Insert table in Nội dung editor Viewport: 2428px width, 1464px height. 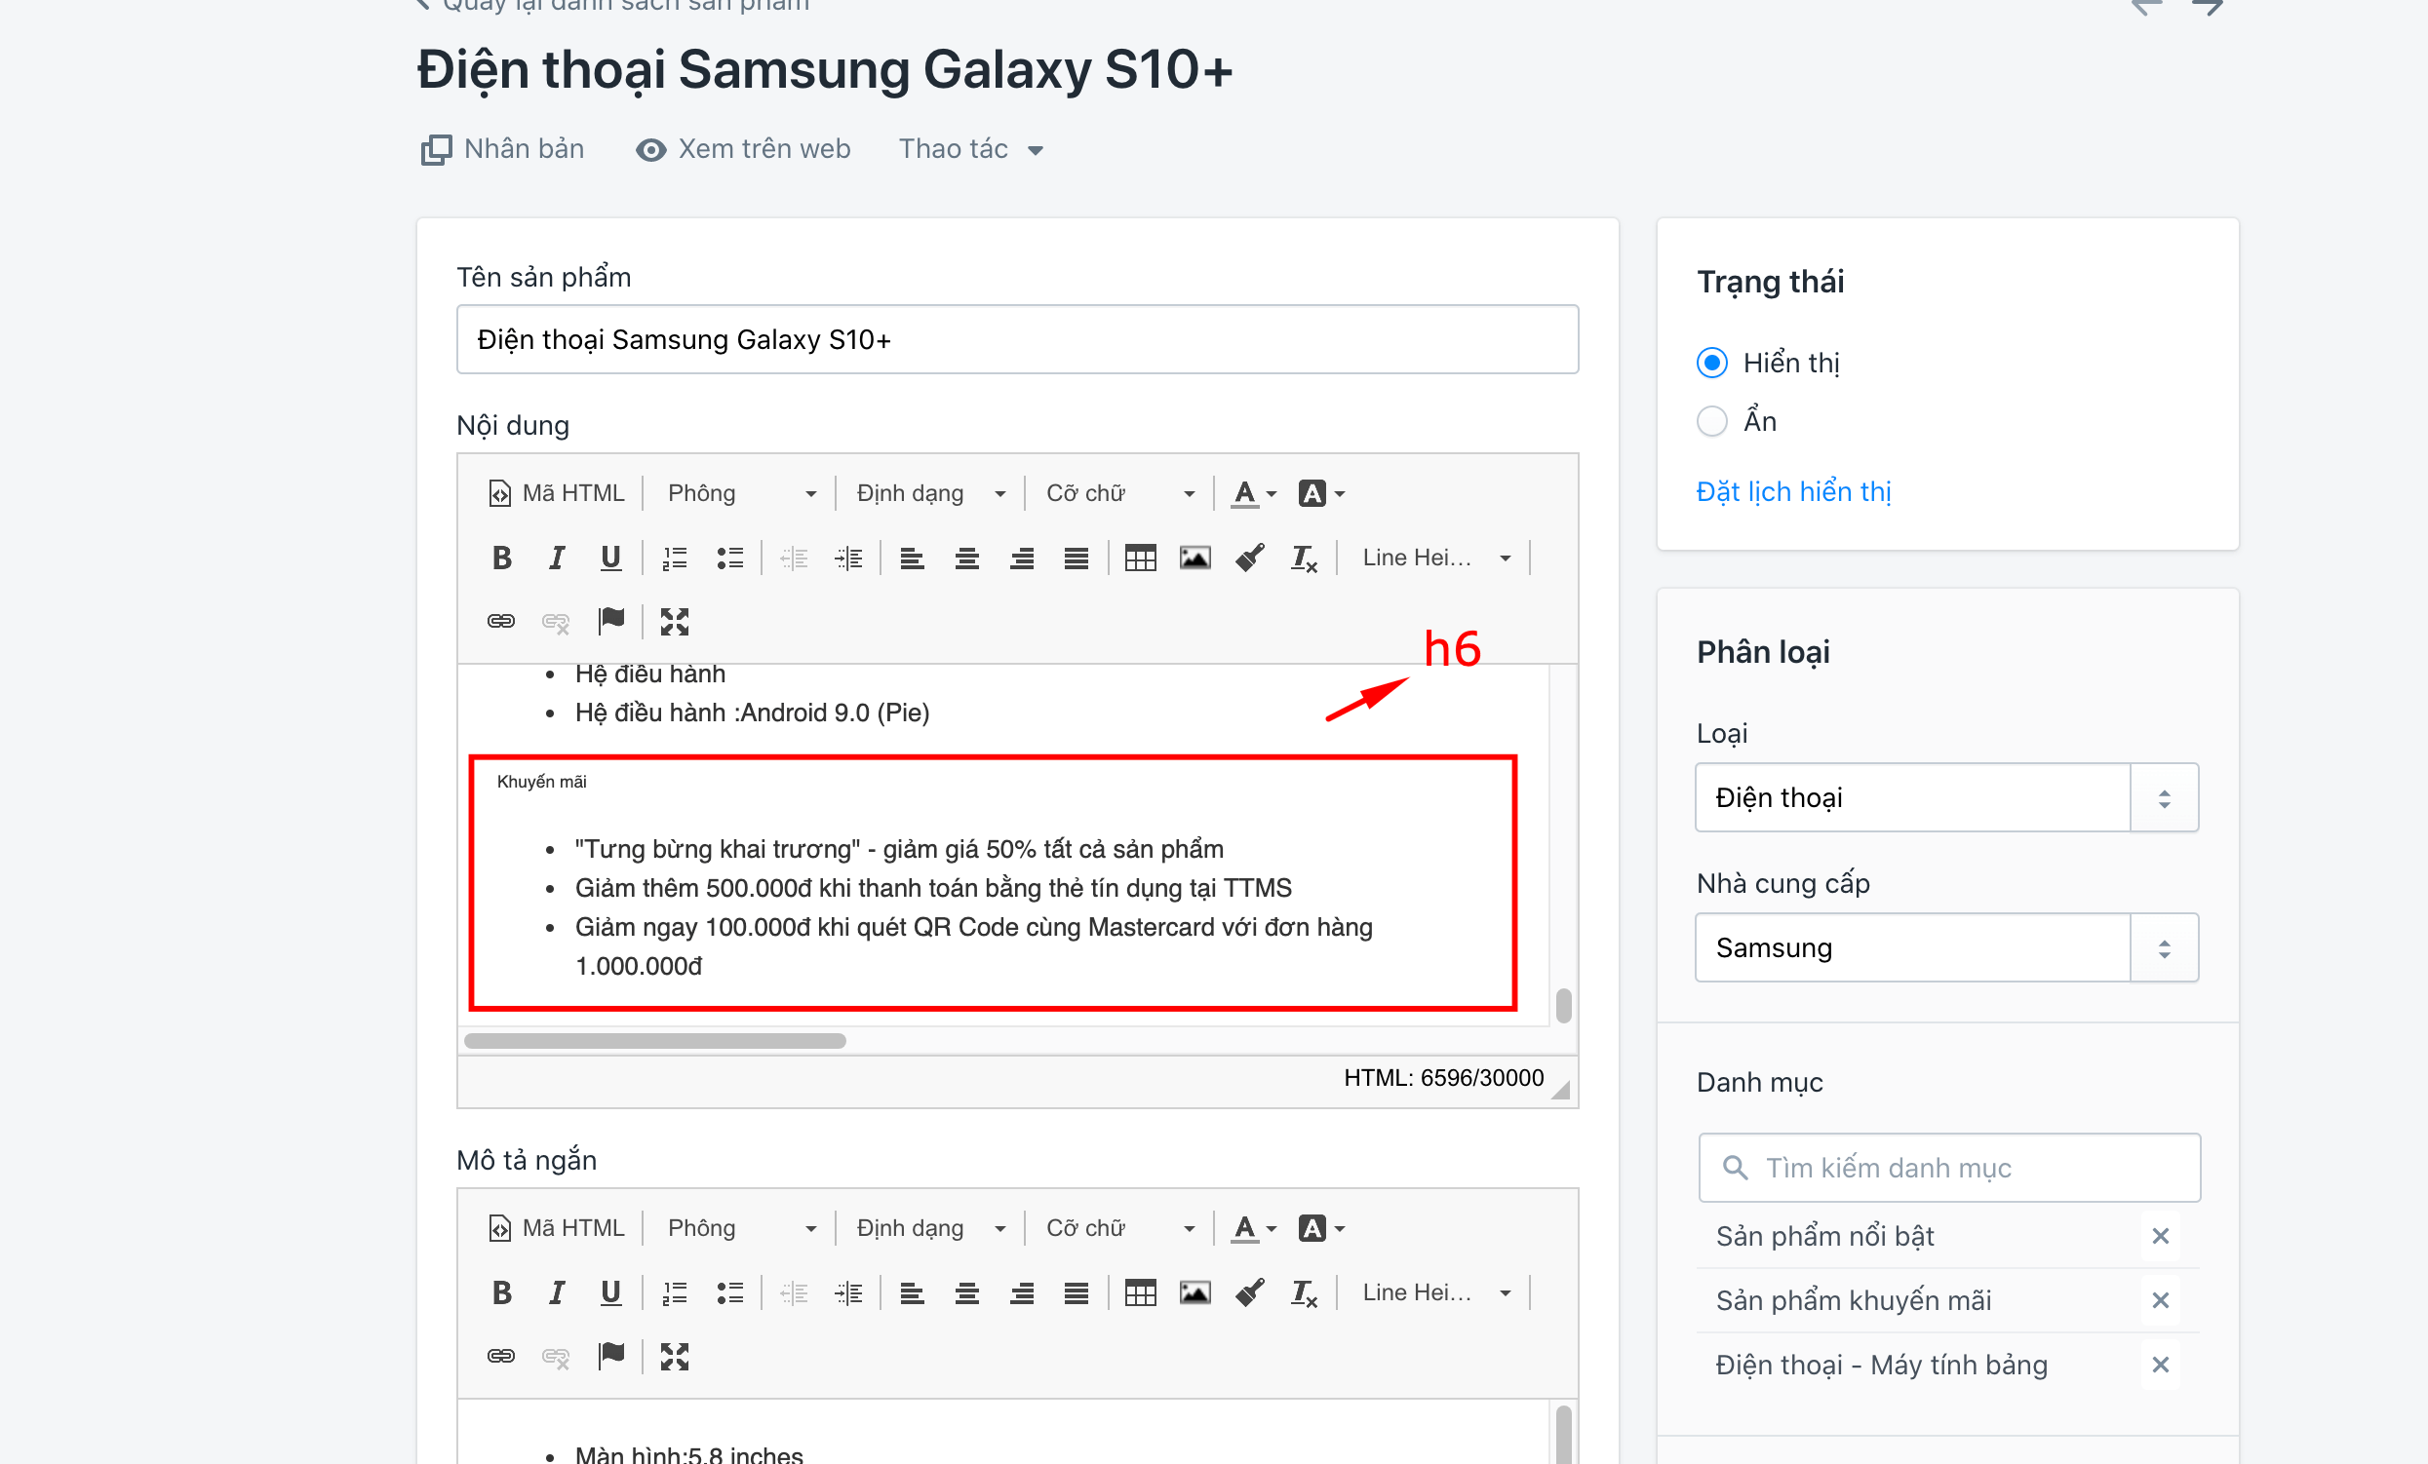1140,558
